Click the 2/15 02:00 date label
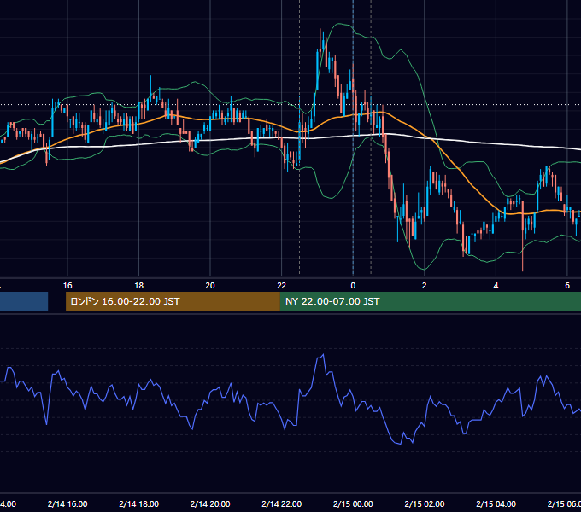The width and height of the screenshot is (581, 512). (425, 503)
